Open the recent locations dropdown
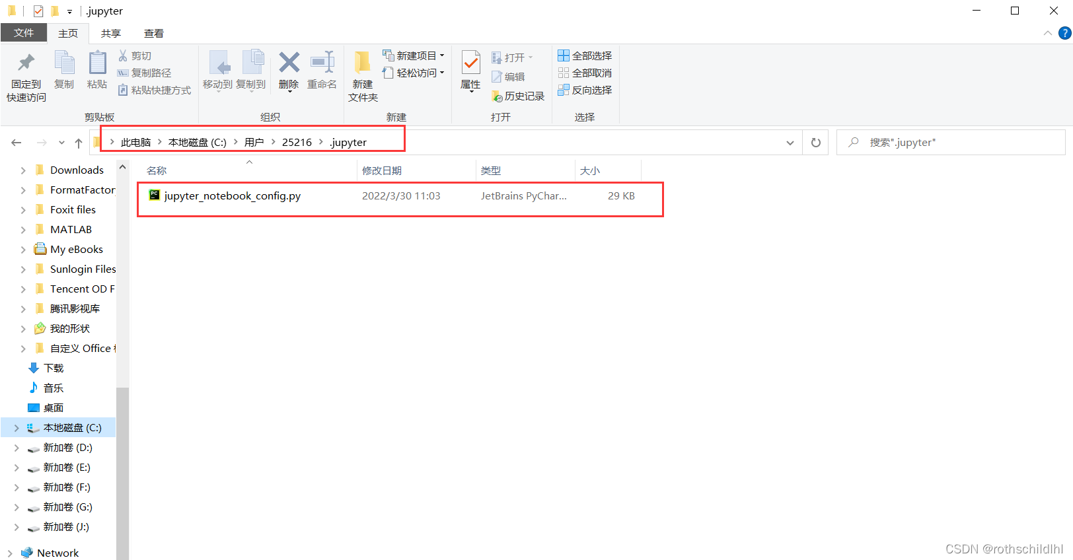Image resolution: width=1073 pixels, height=560 pixels. (61, 143)
